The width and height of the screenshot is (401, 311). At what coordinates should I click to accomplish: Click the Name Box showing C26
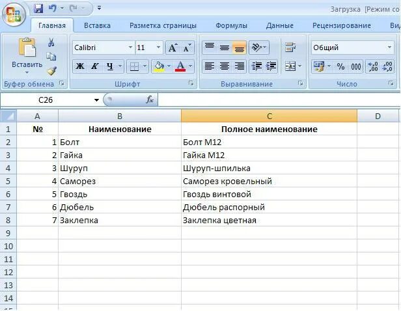[x=46, y=100]
